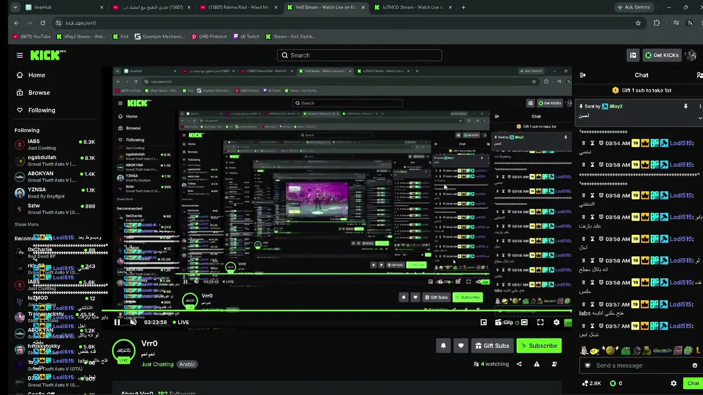Expand Show More in the Following list
The width and height of the screenshot is (703, 395).
click(26, 224)
